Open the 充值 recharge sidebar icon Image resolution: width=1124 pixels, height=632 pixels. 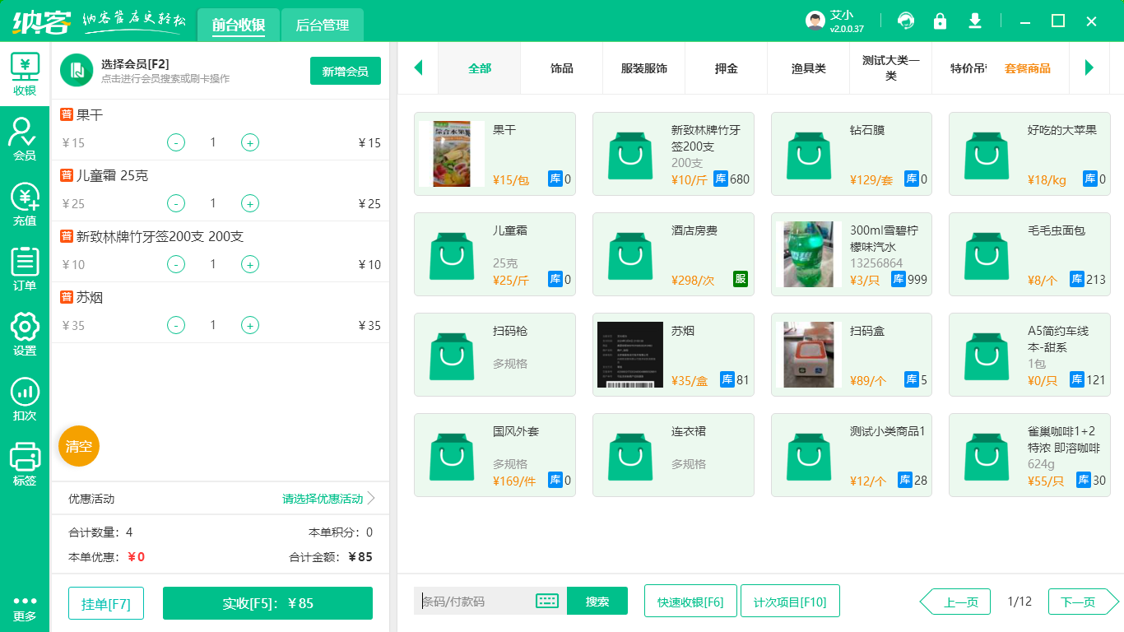coord(24,203)
